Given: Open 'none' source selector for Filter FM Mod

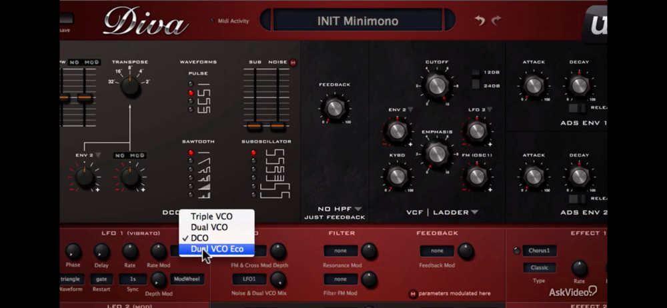Looking at the screenshot, I should point(340,279).
